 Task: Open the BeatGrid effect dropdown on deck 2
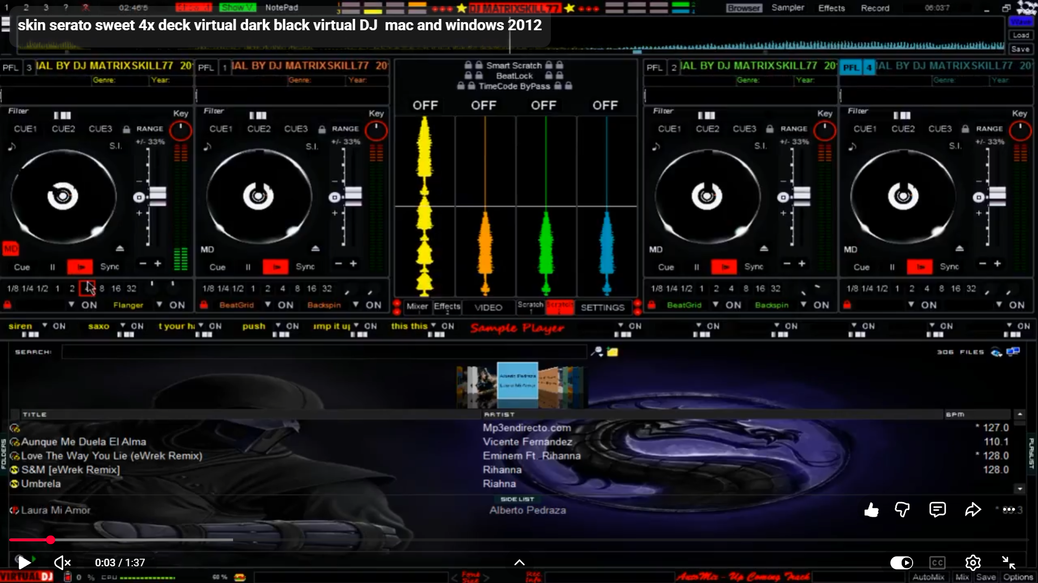tap(716, 304)
